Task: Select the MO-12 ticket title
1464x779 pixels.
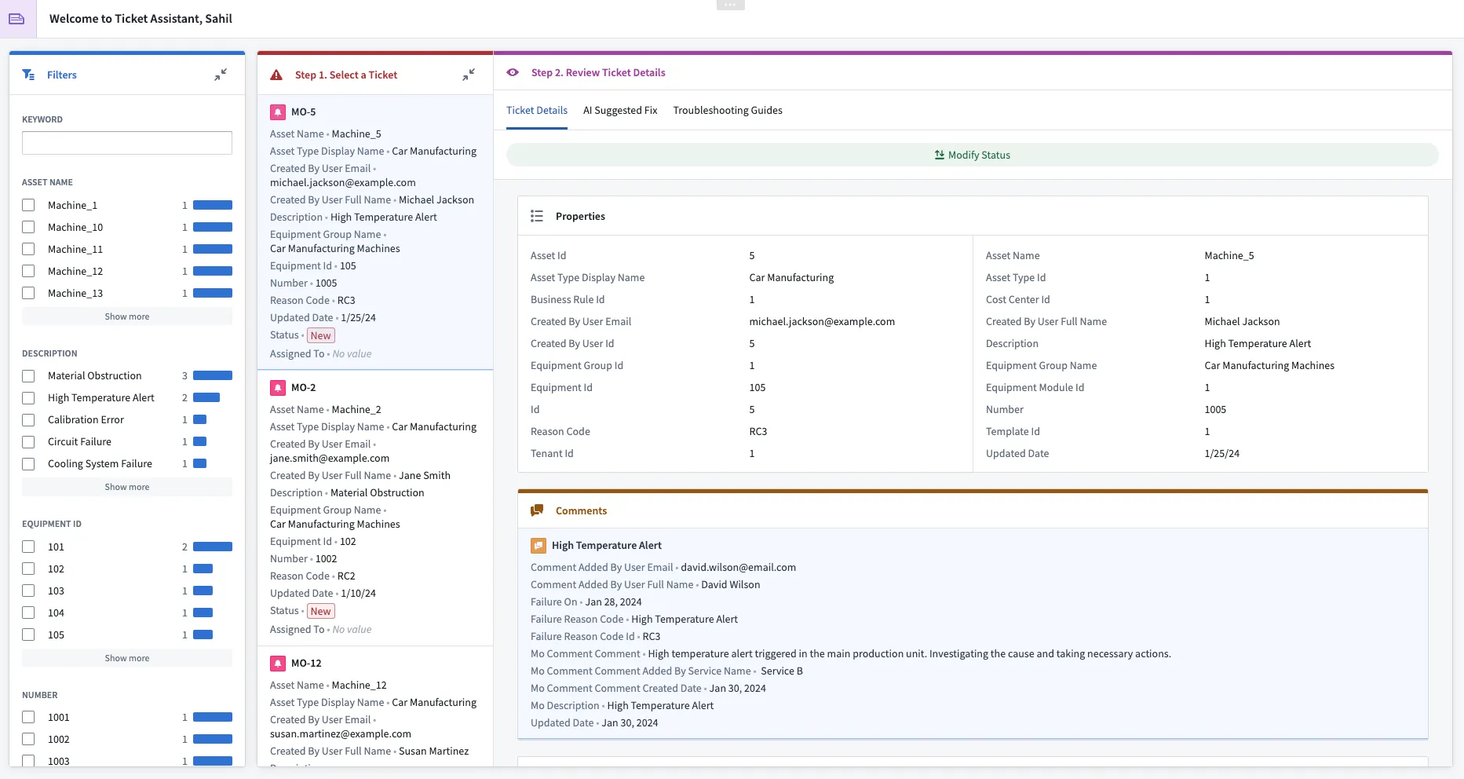Action: (306, 664)
